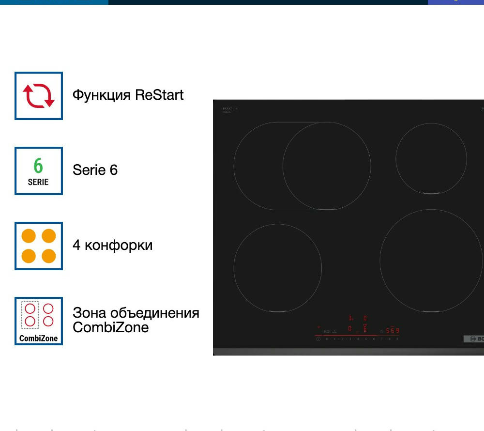Click the small INDUCTION label on hob

(230, 109)
